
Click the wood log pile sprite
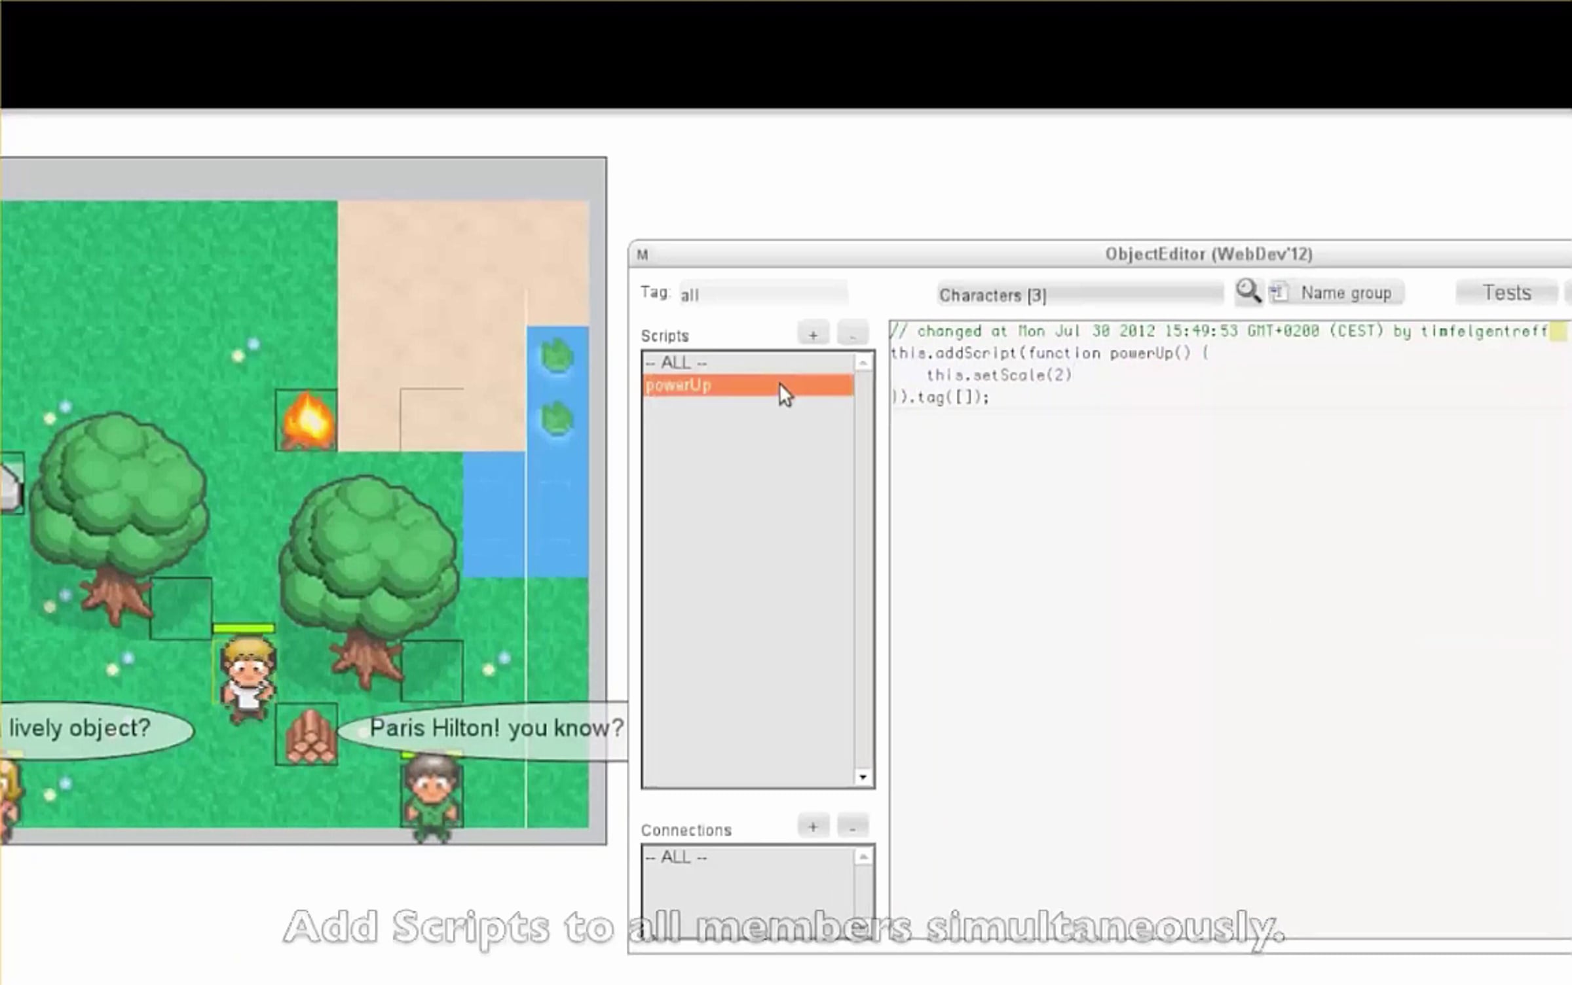[307, 736]
